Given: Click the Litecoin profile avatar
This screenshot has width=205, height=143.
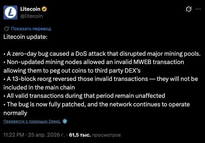Looking at the screenshot, I should tap(10, 12).
